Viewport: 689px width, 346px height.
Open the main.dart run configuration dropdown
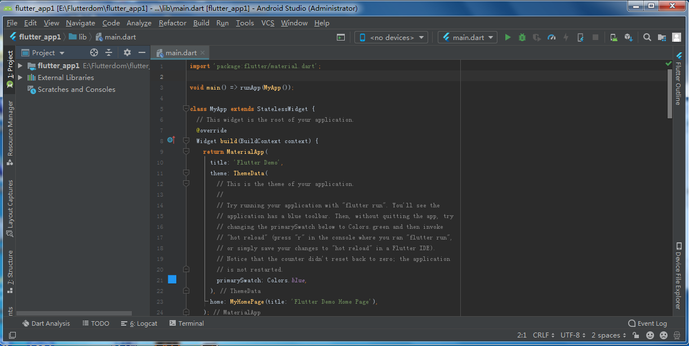468,37
